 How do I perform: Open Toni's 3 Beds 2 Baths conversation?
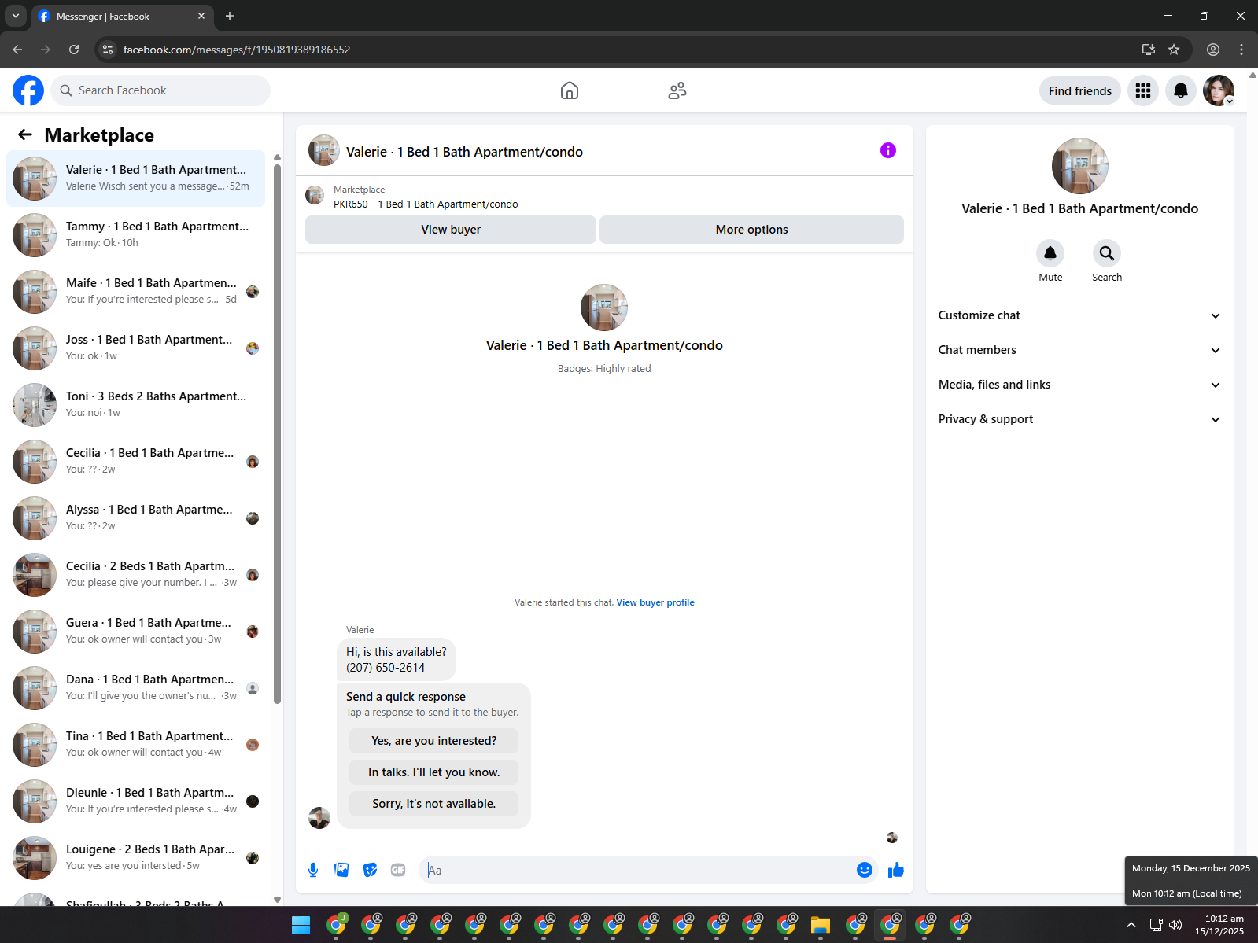(x=135, y=405)
